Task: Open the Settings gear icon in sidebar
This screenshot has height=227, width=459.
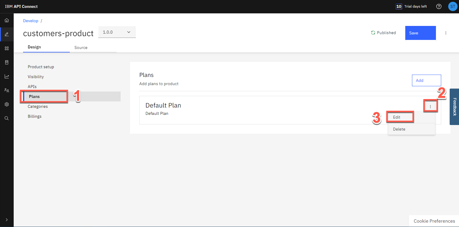Action: [7, 104]
